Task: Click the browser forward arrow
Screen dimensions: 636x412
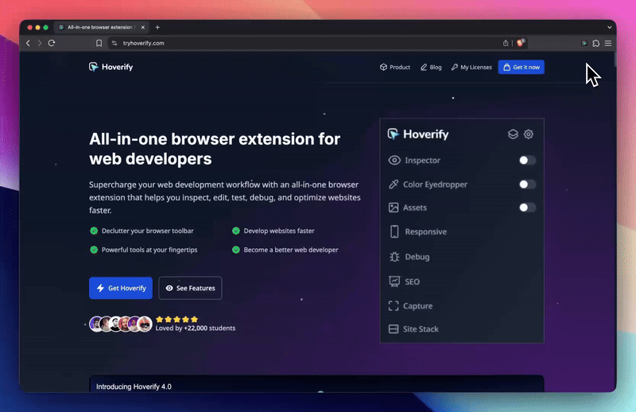Action: tap(39, 43)
